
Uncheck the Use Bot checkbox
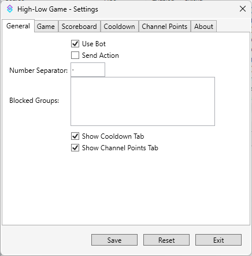75,44
